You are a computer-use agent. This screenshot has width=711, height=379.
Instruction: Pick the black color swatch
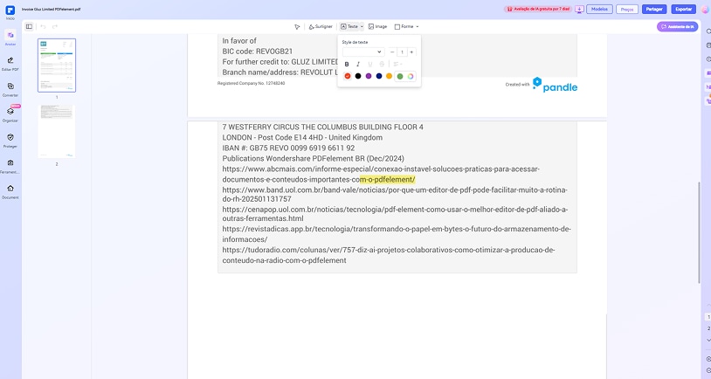pyautogui.click(x=358, y=76)
